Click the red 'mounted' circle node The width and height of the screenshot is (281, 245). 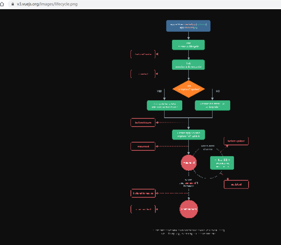tap(189, 163)
